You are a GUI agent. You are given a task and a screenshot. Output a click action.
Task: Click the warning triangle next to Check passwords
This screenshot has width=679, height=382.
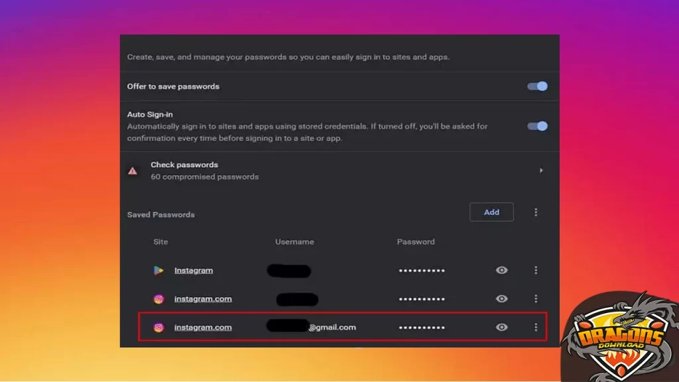click(x=133, y=170)
